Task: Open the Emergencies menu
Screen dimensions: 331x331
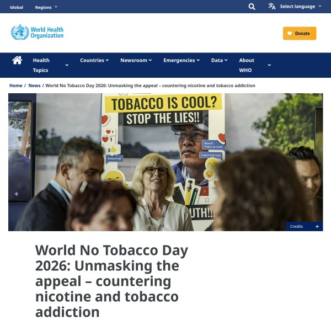Action: click(x=181, y=60)
